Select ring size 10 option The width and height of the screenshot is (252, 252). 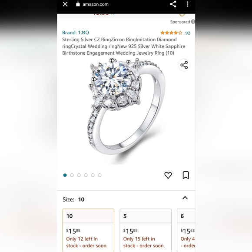tap(88, 230)
